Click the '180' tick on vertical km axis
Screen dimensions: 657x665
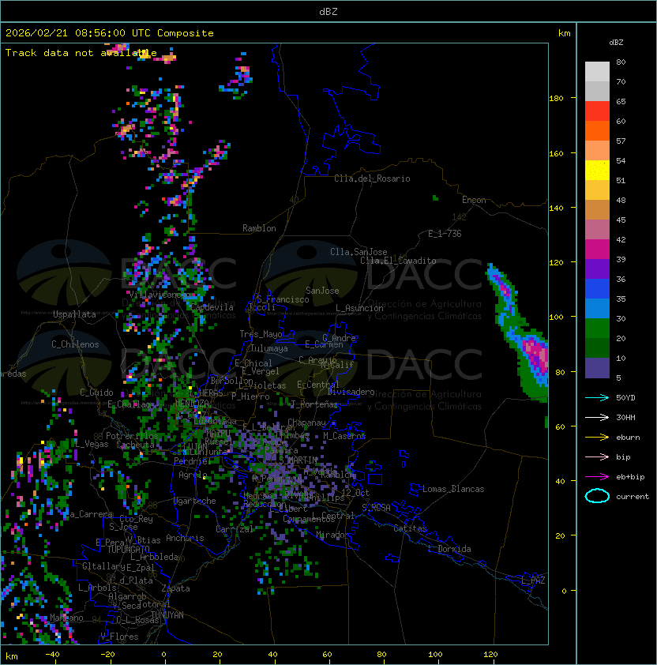pos(556,99)
